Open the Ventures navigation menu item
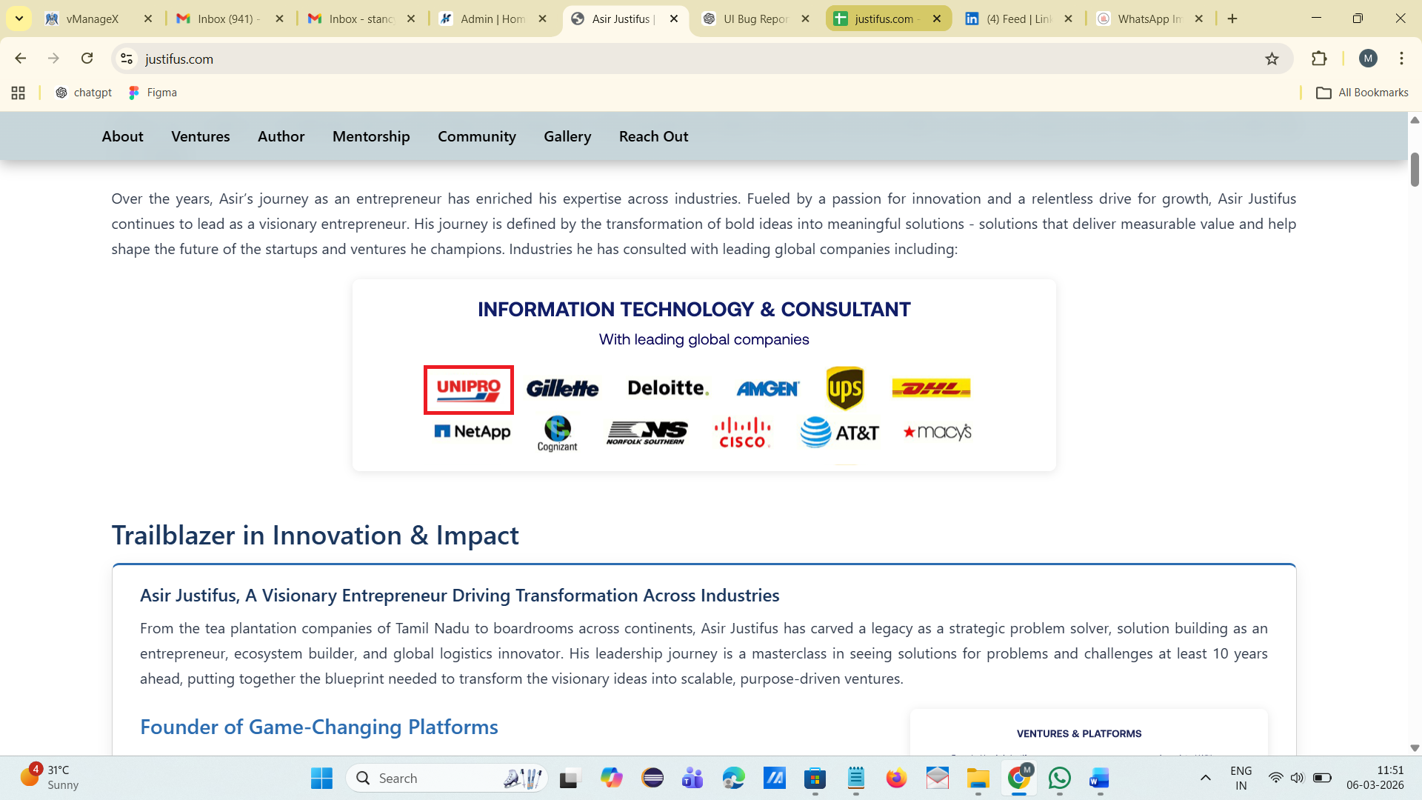 coord(200,136)
